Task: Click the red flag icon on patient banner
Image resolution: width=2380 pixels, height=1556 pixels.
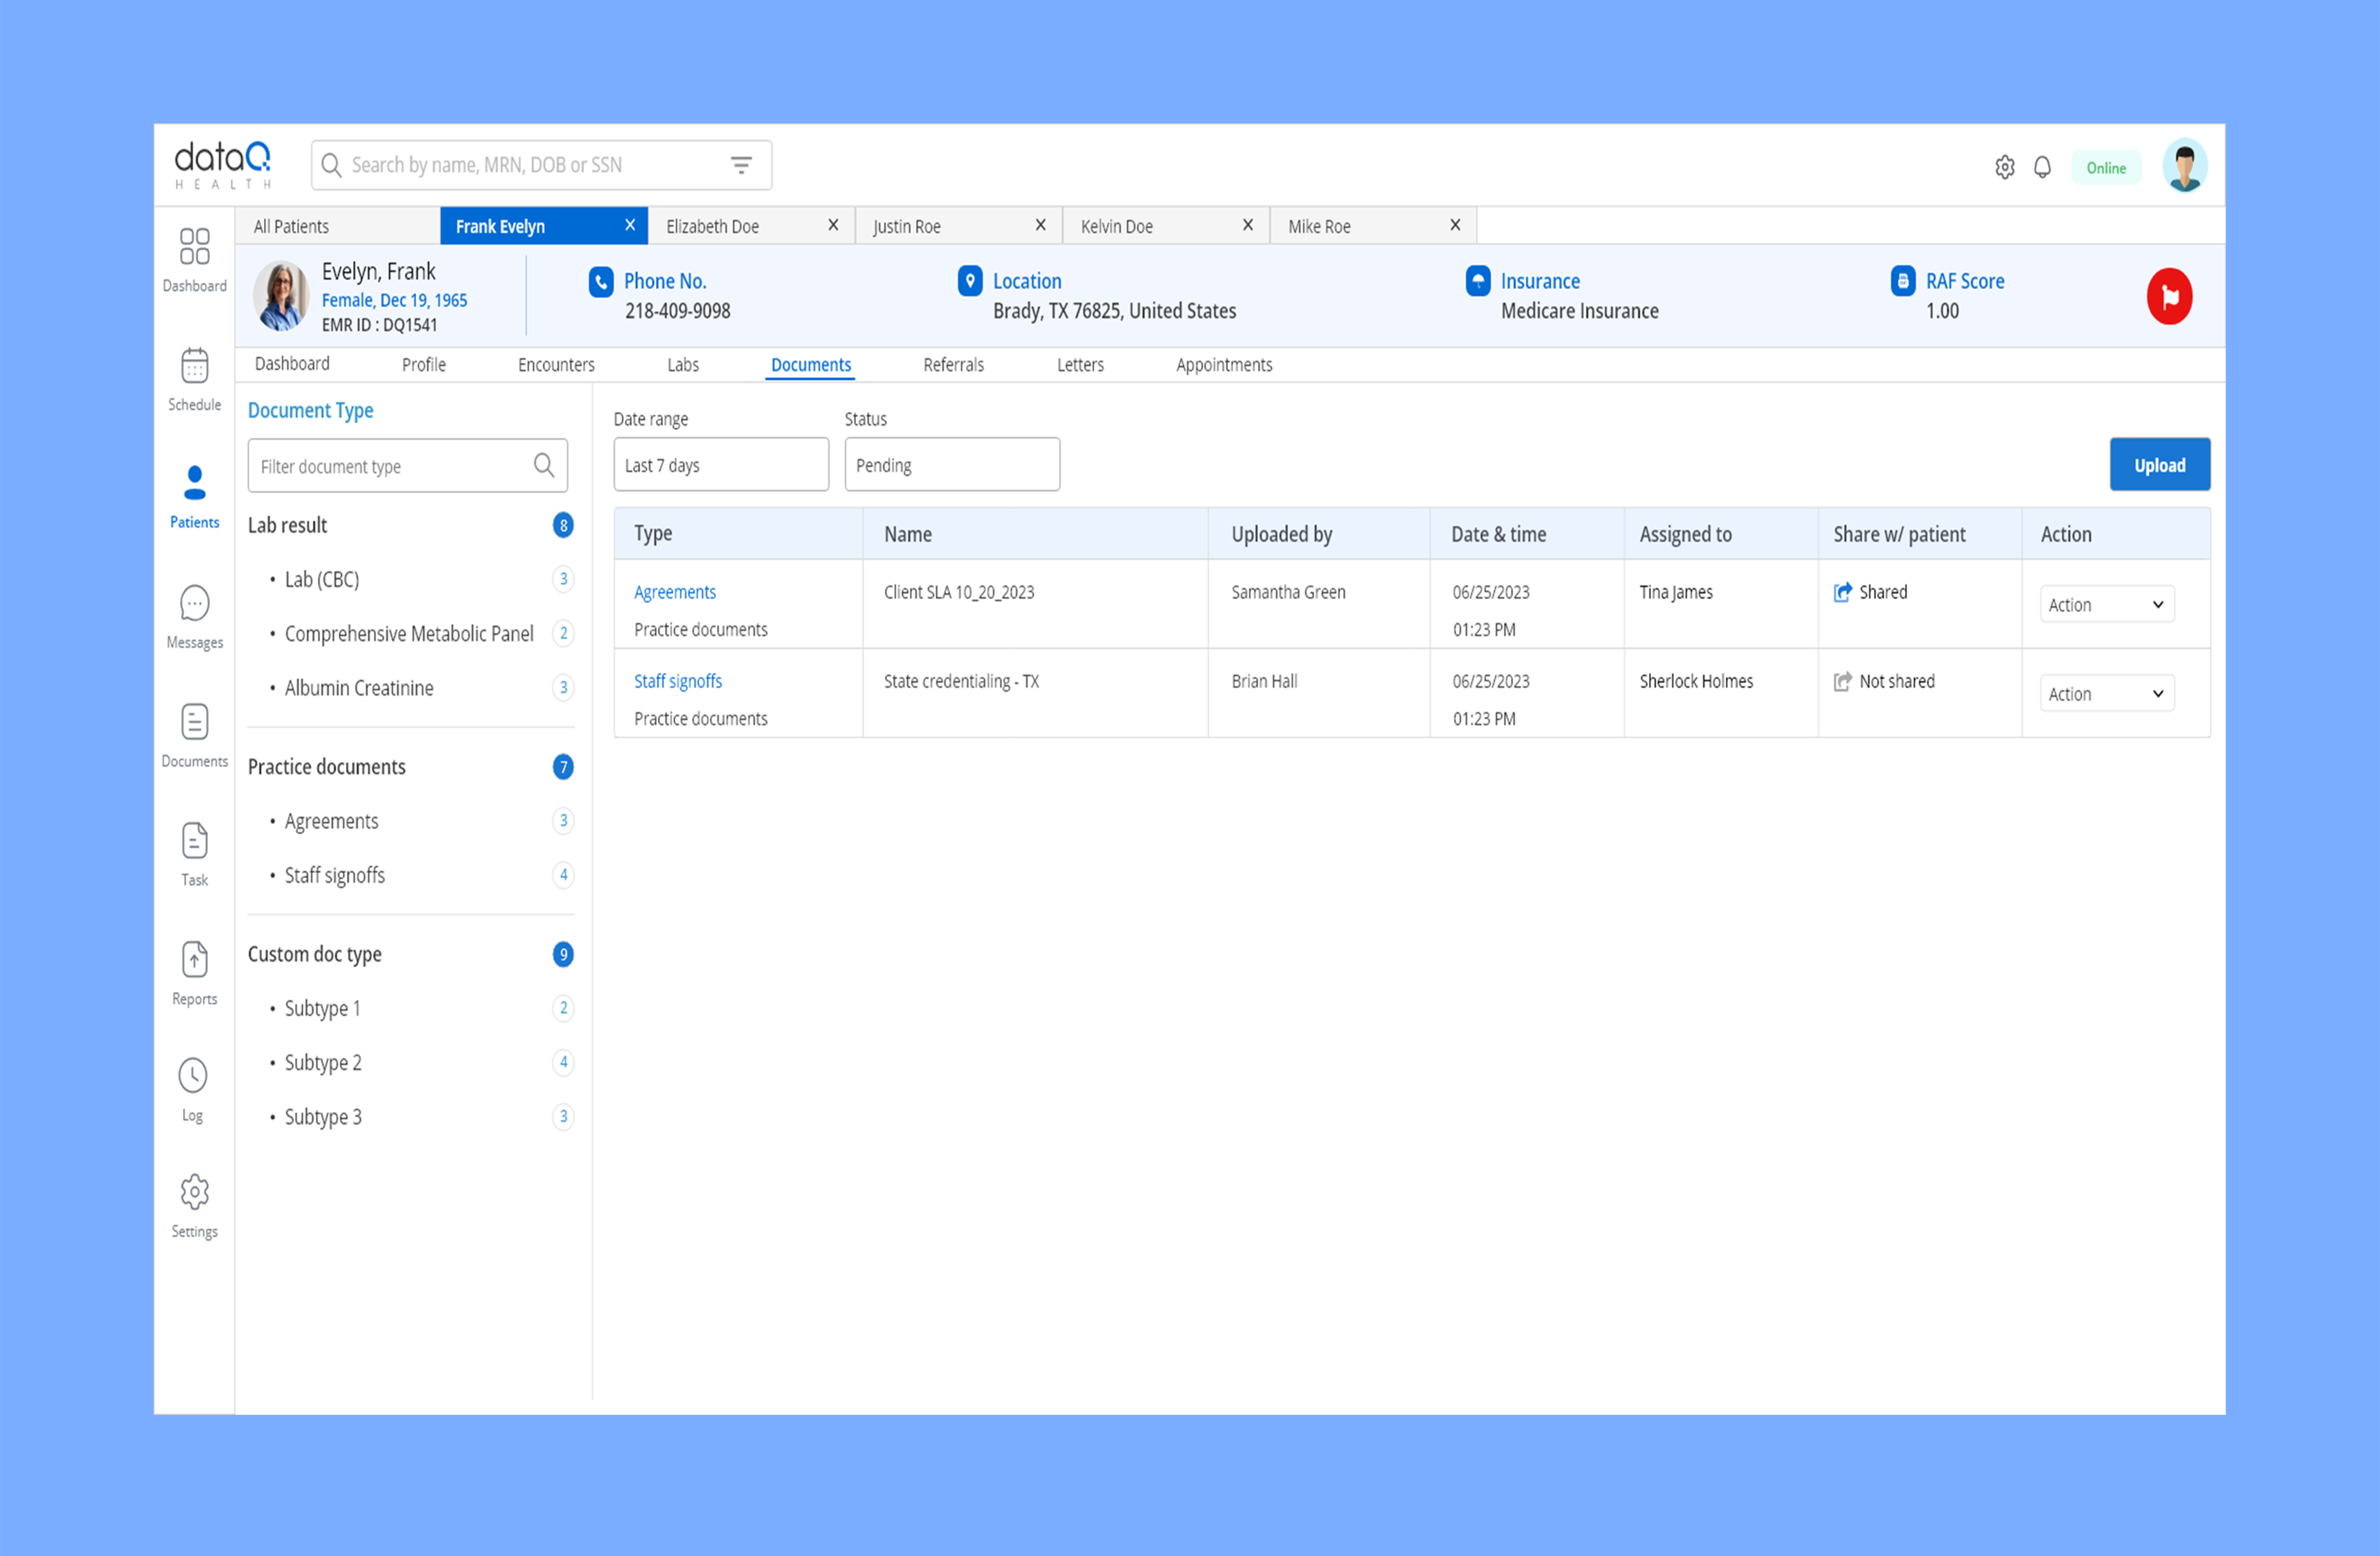Action: pos(2169,296)
